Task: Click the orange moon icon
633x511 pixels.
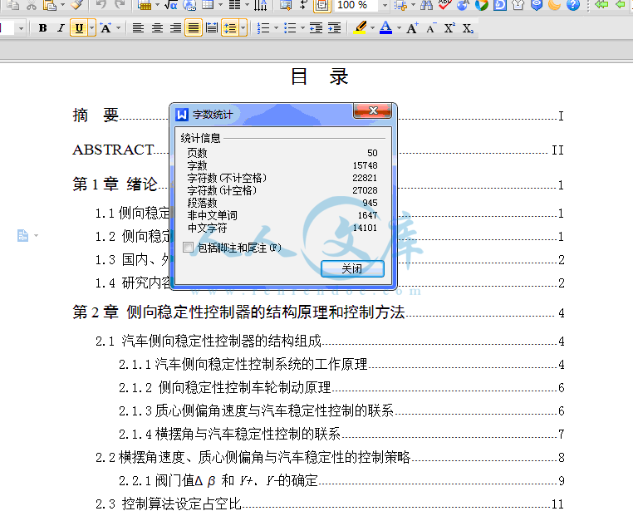Action: tap(555, 5)
